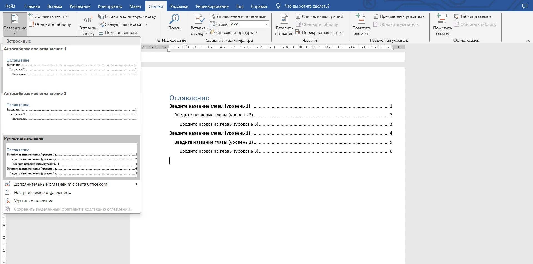Click Вставить концевую сноску
The image size is (533, 264).
[x=127, y=16]
